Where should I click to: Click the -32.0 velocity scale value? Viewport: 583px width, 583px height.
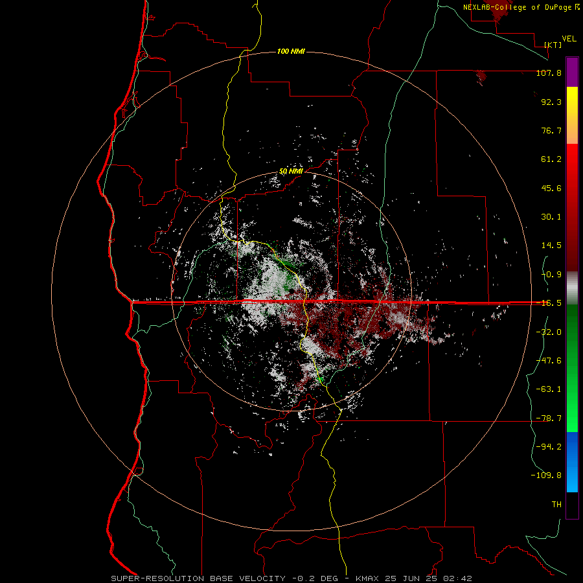(x=549, y=332)
